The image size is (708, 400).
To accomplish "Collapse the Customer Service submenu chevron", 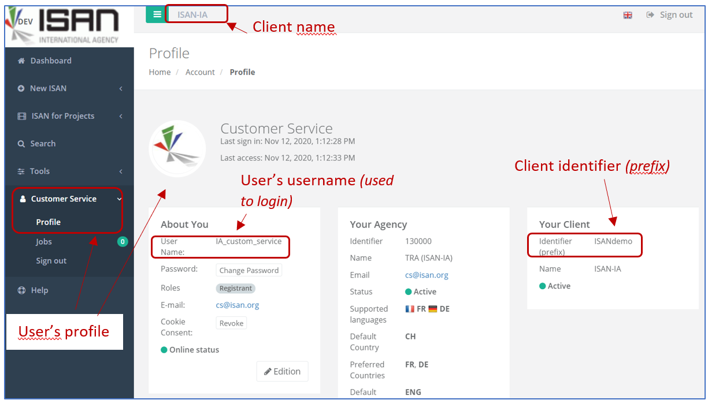I will [x=119, y=199].
